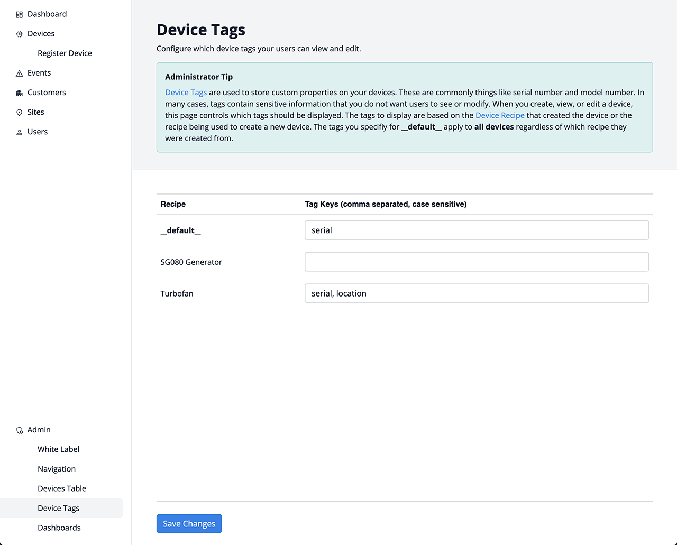Open the Device Recipe link
The height and width of the screenshot is (545, 677).
tap(500, 115)
